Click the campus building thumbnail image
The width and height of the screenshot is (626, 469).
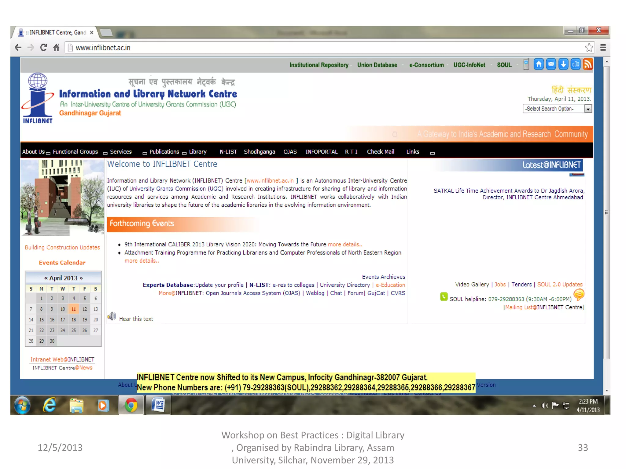[62, 198]
